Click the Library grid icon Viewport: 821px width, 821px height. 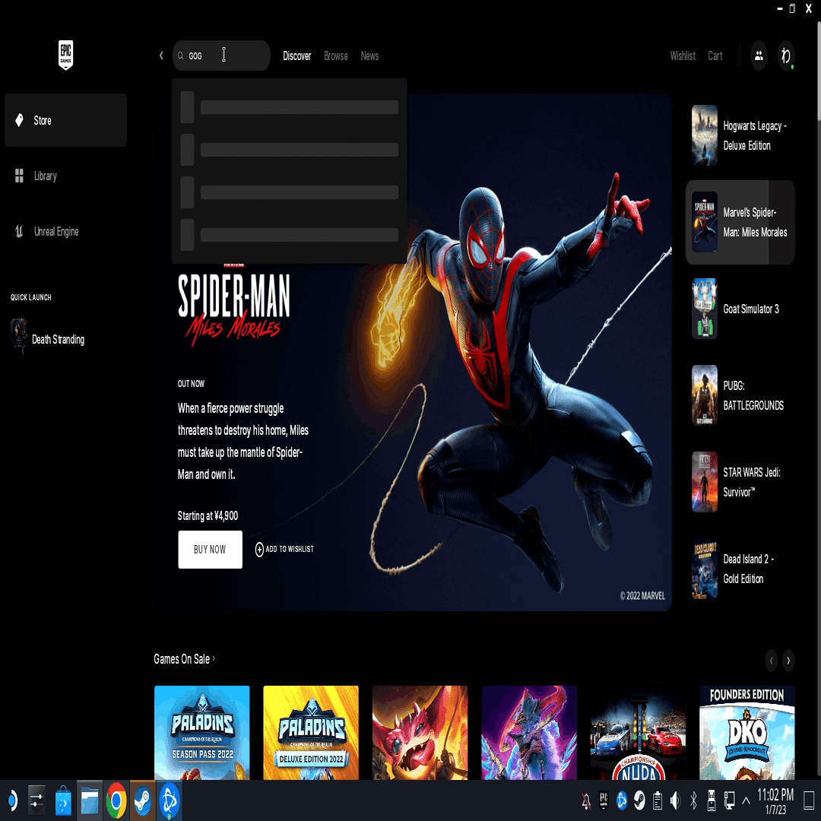(x=19, y=176)
